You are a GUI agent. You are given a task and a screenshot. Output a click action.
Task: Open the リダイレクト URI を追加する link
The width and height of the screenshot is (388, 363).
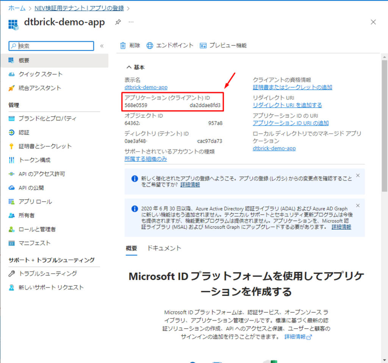point(287,105)
